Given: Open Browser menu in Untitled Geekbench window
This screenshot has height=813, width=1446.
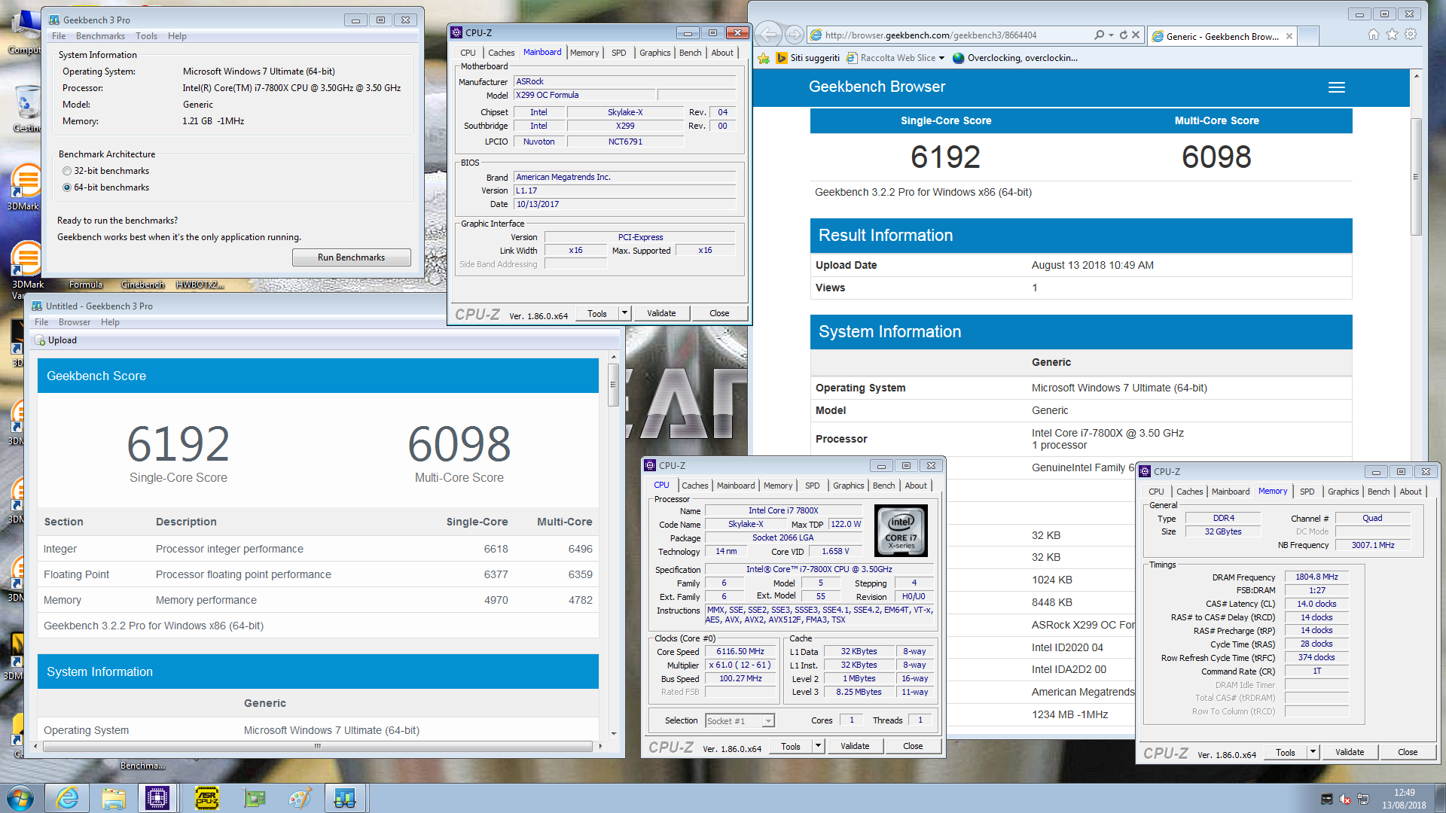Looking at the screenshot, I should coord(75,322).
